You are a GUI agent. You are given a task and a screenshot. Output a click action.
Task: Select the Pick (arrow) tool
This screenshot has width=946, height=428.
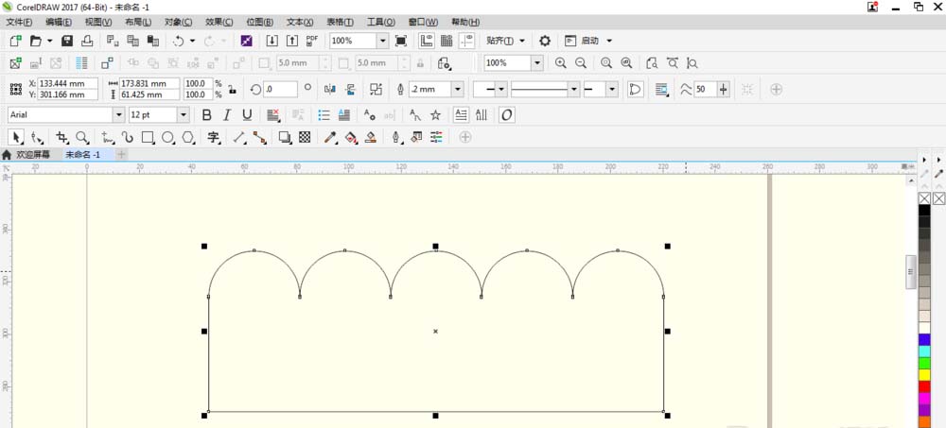[16, 137]
